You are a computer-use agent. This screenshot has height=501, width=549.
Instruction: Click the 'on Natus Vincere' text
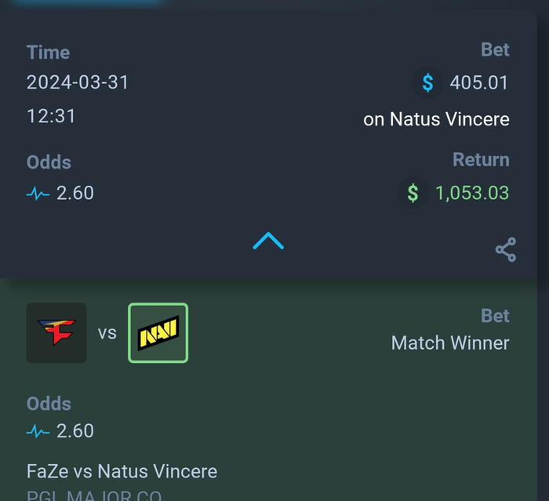(436, 119)
